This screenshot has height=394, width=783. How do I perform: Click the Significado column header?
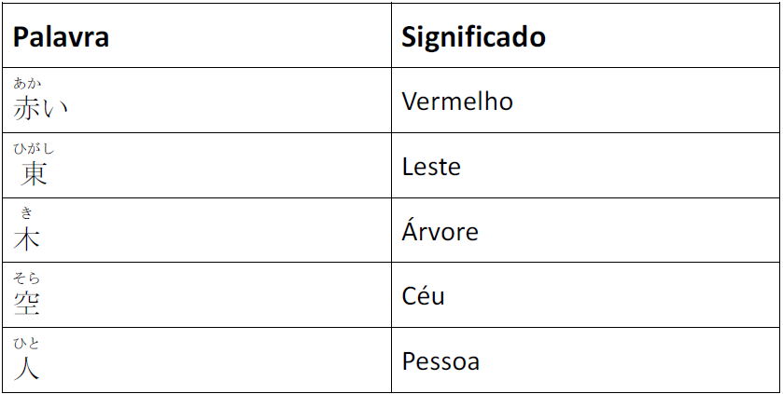pos(473,37)
